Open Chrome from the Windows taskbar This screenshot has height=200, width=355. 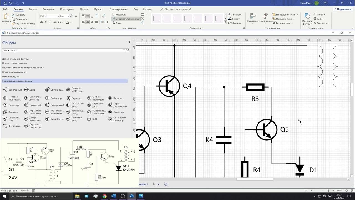[104, 196]
